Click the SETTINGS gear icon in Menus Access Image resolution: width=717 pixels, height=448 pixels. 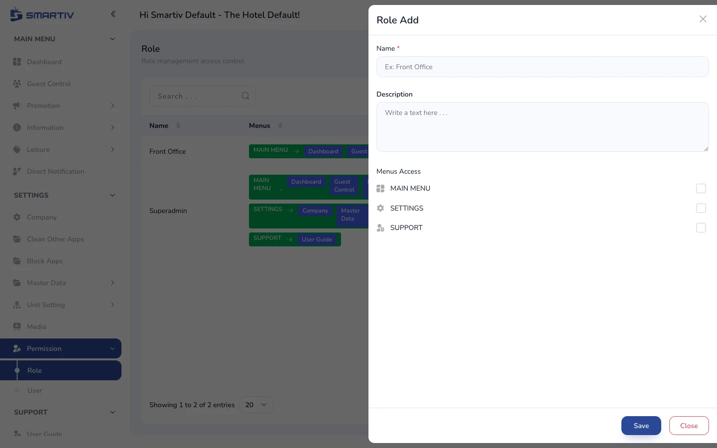(380, 208)
